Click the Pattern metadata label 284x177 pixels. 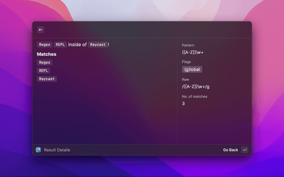coord(188,46)
